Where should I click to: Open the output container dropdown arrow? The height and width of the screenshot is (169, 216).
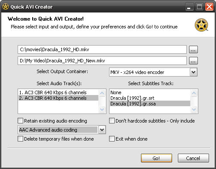coord(193,72)
